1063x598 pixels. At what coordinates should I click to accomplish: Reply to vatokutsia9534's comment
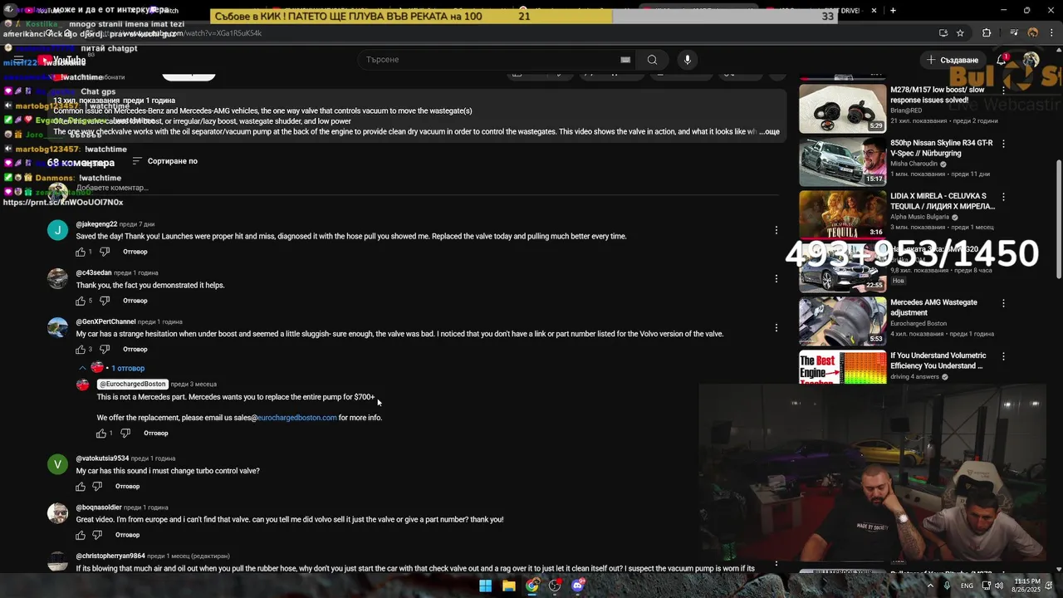point(127,487)
